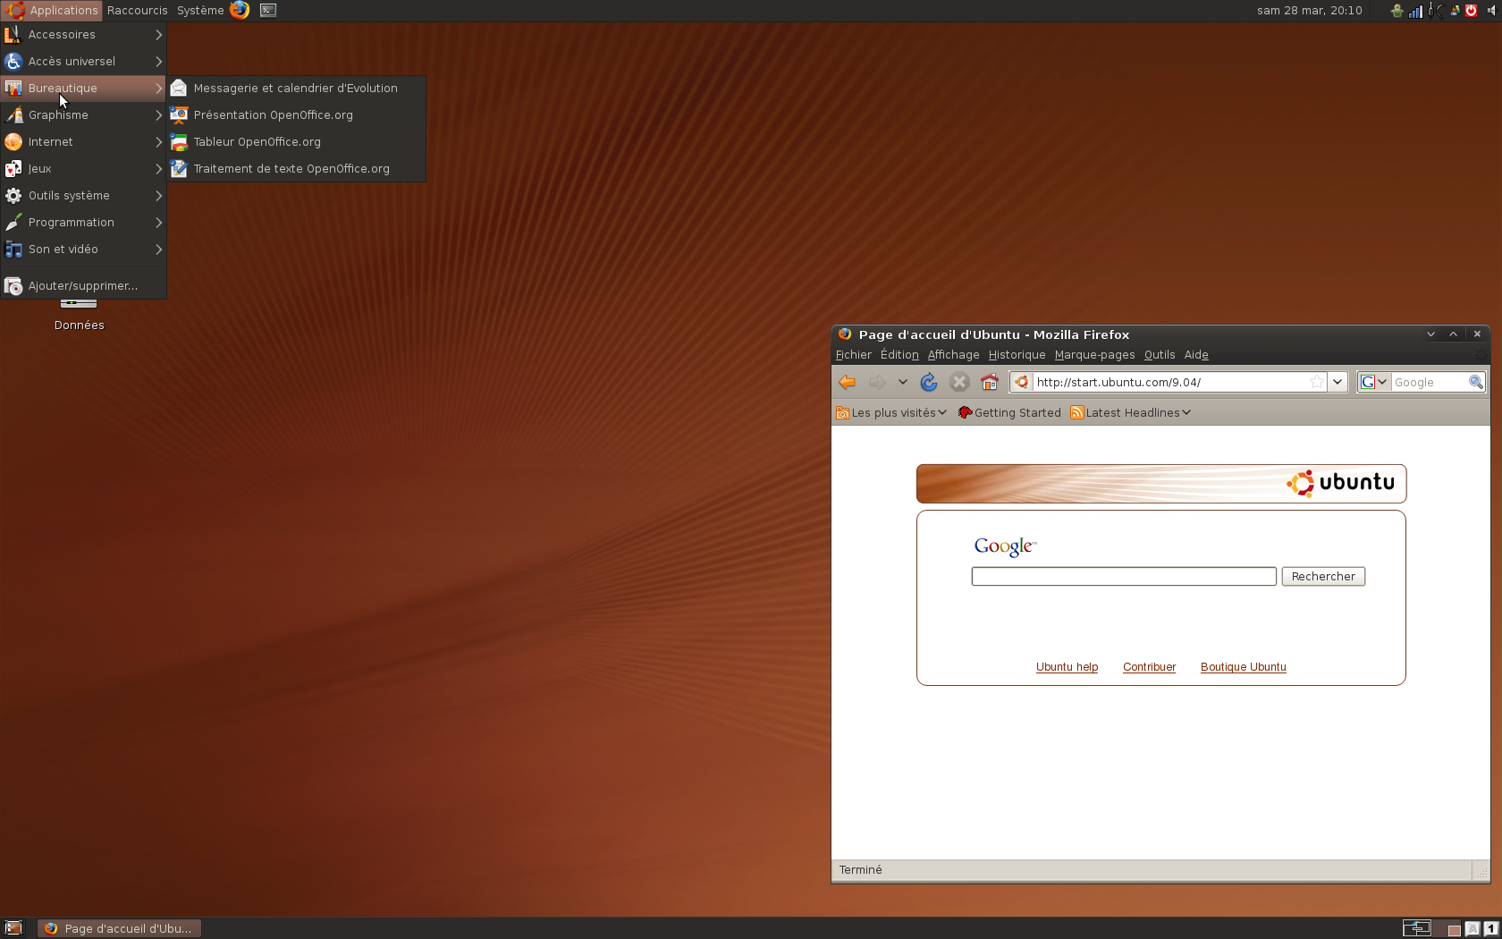
Task: Expand Latest Headlines feed bookmark
Action: [x=1131, y=412]
